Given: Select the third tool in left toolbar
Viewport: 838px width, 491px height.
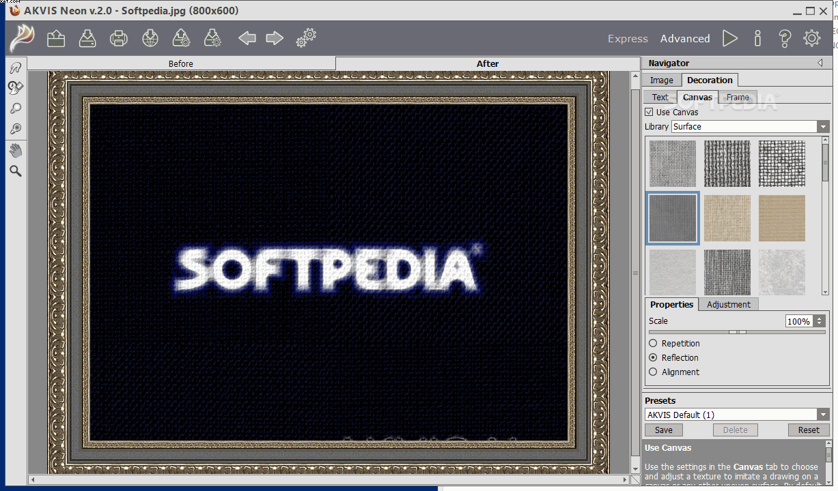Looking at the screenshot, I should (15, 108).
